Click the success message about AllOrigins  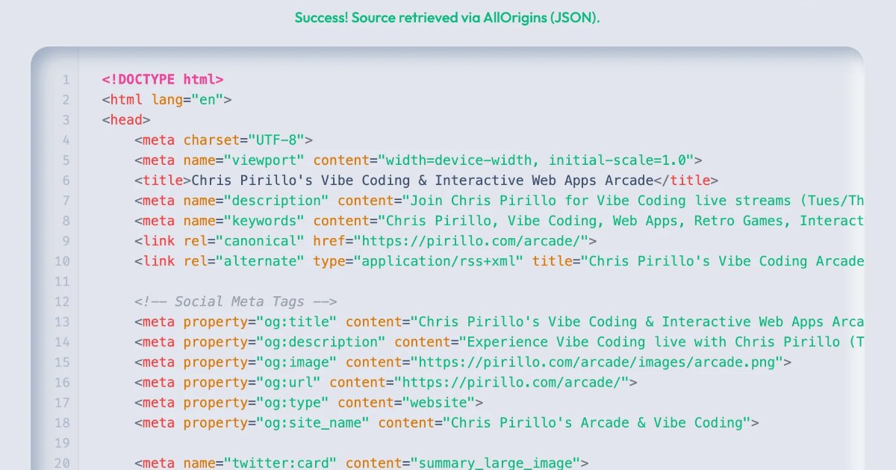click(x=447, y=17)
